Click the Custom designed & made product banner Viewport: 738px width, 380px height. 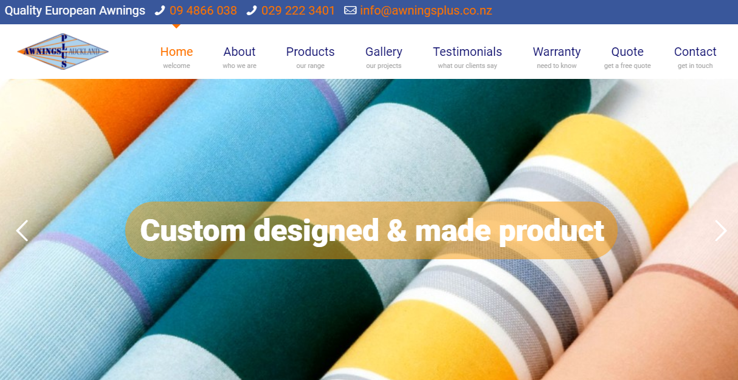[x=371, y=231]
